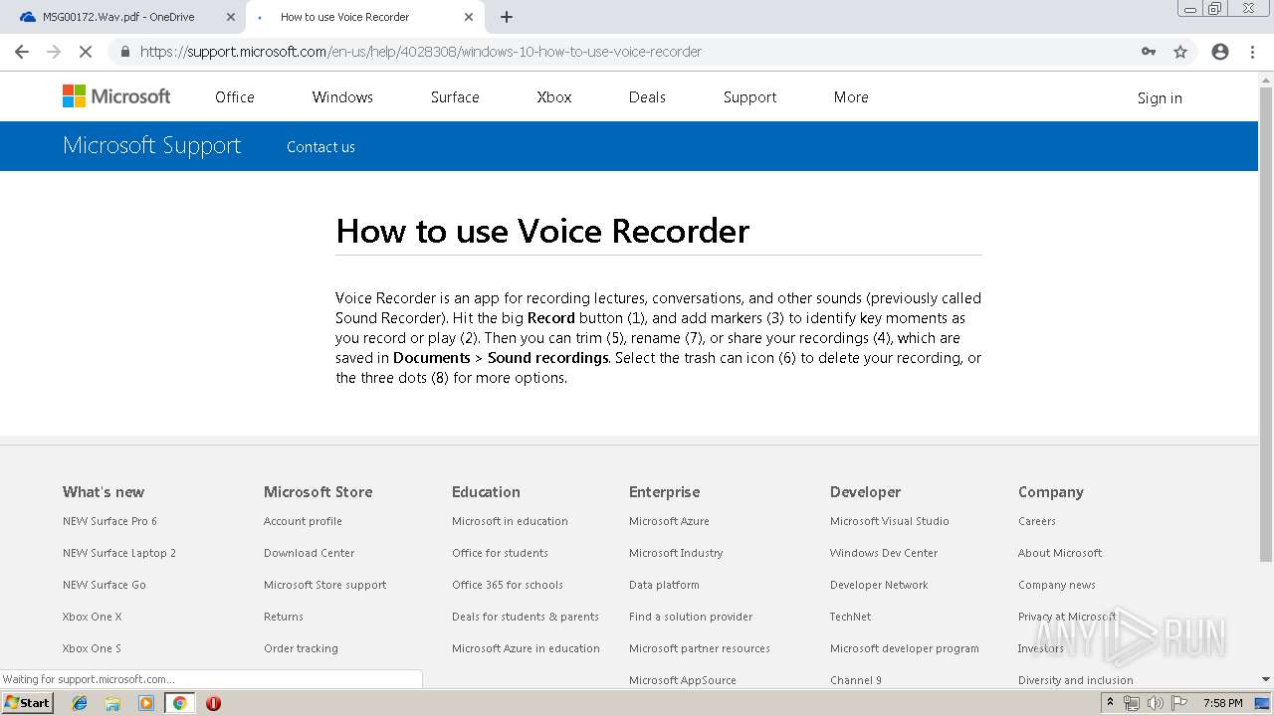Open Download Center link
The image size is (1274, 716).
[309, 553]
